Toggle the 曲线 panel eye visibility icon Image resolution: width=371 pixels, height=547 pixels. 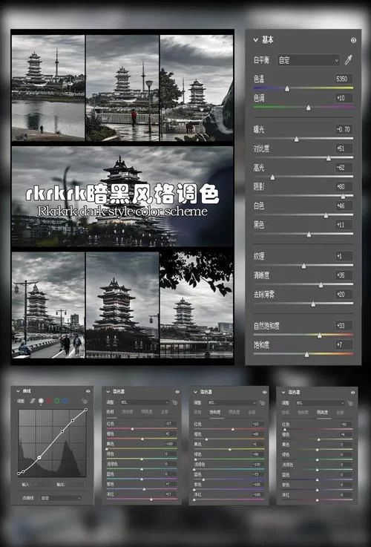pos(88,392)
